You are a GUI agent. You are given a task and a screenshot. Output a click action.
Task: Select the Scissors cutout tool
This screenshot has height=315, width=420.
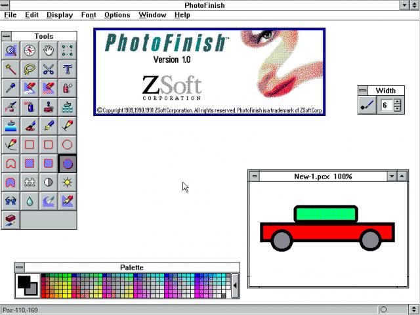click(49, 69)
